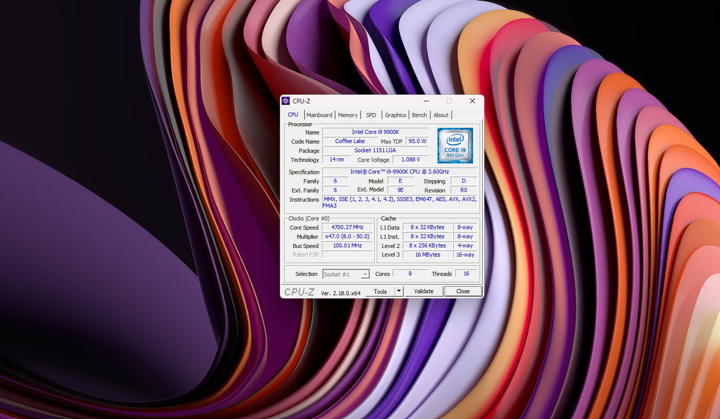
Task: Click the Level 2 4-way value
Action: tap(465, 245)
